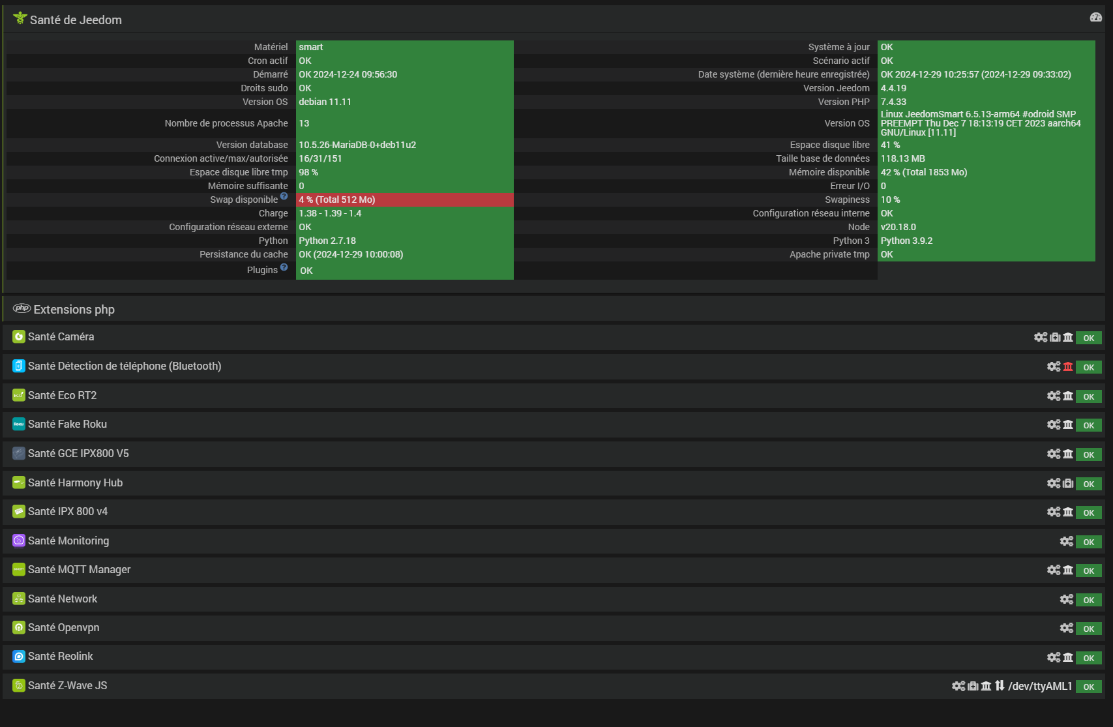This screenshot has width=1113, height=727.
Task: Click the gears icon on Santé Monitoring row
Action: click(1066, 541)
